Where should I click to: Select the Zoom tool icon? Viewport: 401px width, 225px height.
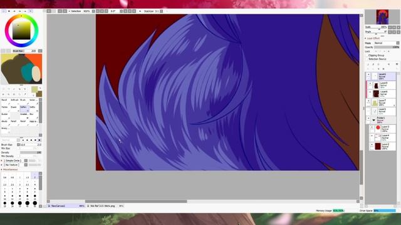click(x=9, y=94)
